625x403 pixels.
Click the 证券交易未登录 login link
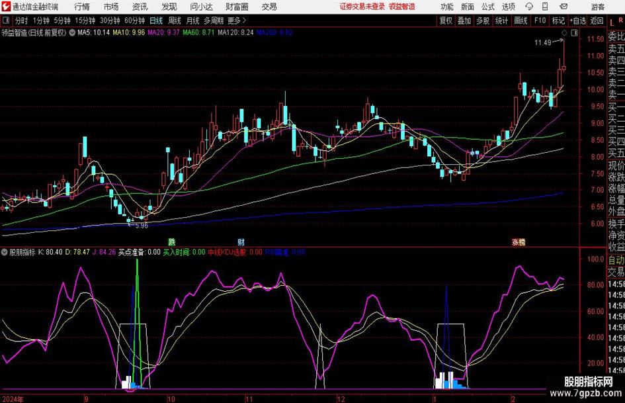(362, 7)
